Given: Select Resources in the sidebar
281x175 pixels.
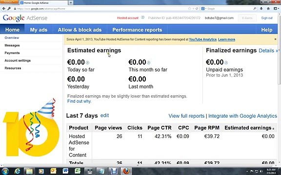Looking at the screenshot, I should 13,68.
